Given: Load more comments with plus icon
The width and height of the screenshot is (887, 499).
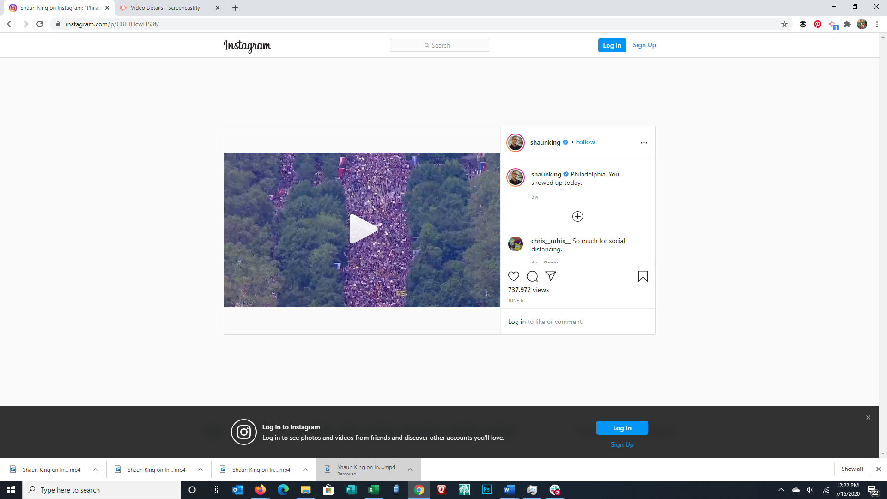Looking at the screenshot, I should (x=577, y=216).
